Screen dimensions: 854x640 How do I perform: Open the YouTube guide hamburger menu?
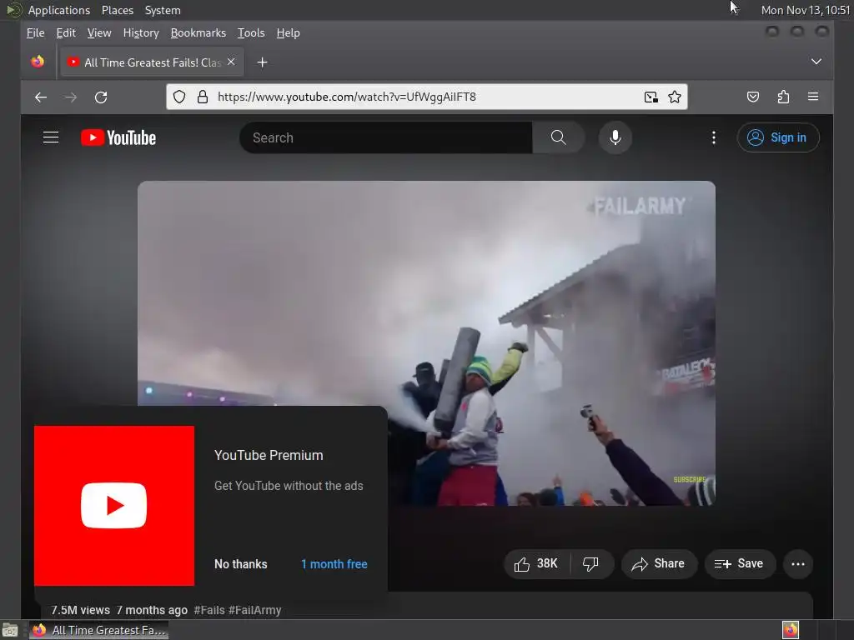(x=51, y=137)
